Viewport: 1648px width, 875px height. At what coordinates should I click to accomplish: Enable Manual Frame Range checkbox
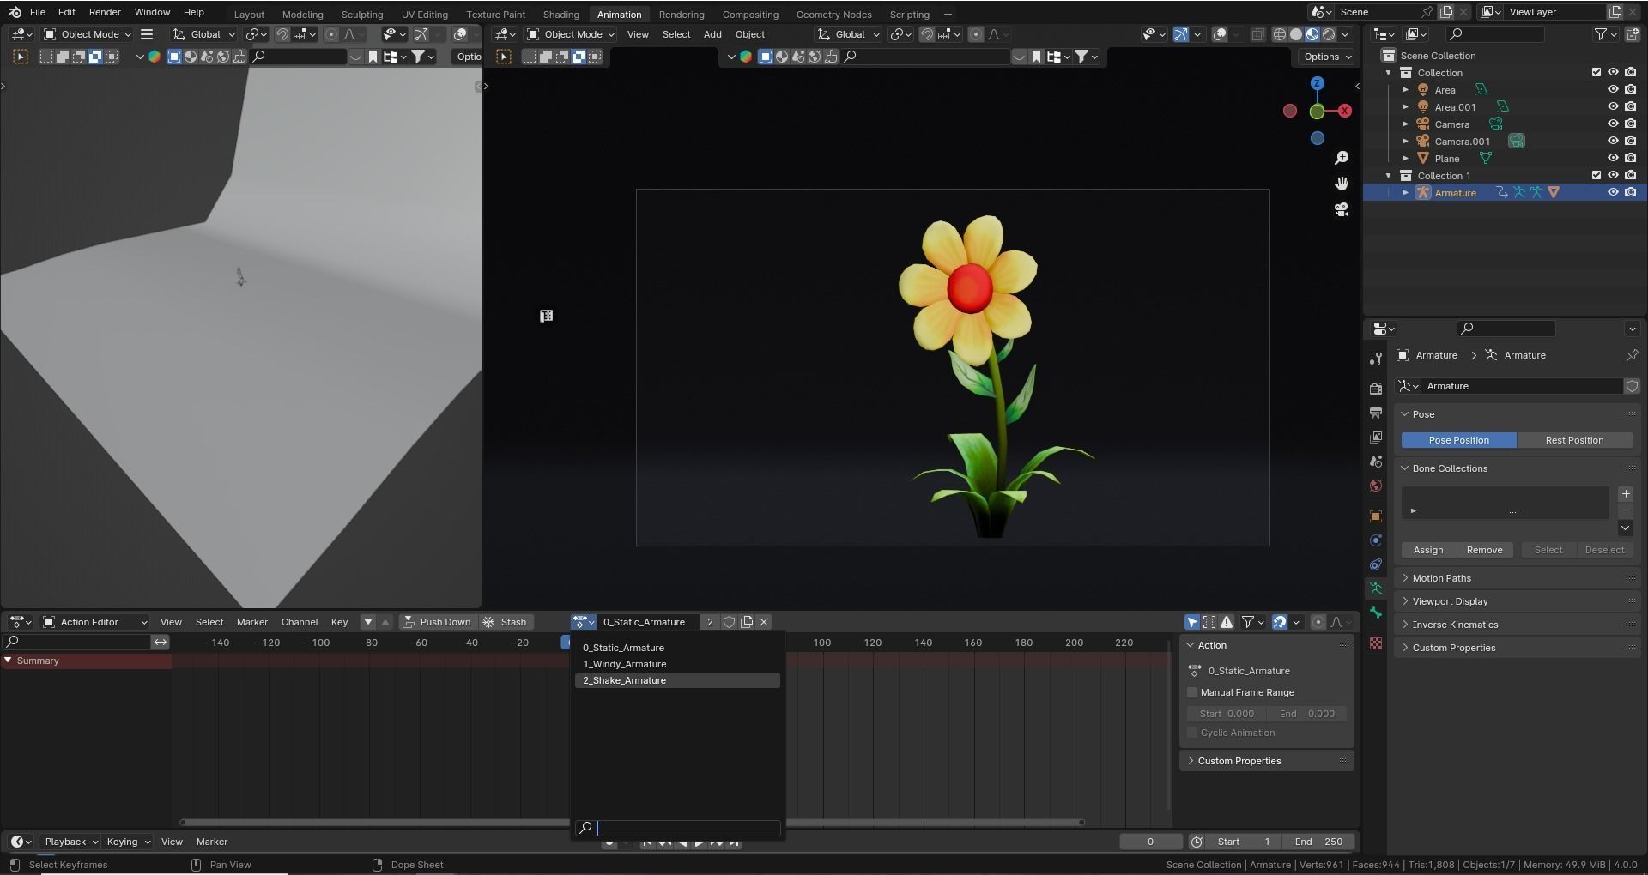(x=1191, y=692)
